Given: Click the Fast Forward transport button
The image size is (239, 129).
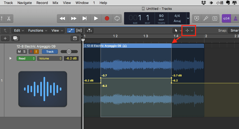Looking at the screenshot, I should [x=74, y=18].
